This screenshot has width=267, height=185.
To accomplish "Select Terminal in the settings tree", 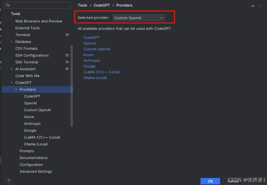I will 22,35.
